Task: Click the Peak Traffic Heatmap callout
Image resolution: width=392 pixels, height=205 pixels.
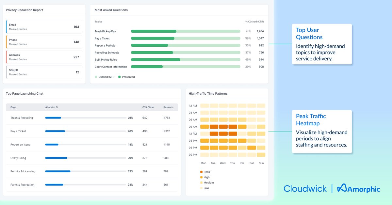Action: pyautogui.click(x=322, y=131)
